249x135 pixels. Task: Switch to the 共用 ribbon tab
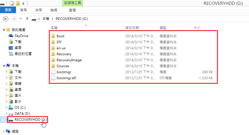39,10
